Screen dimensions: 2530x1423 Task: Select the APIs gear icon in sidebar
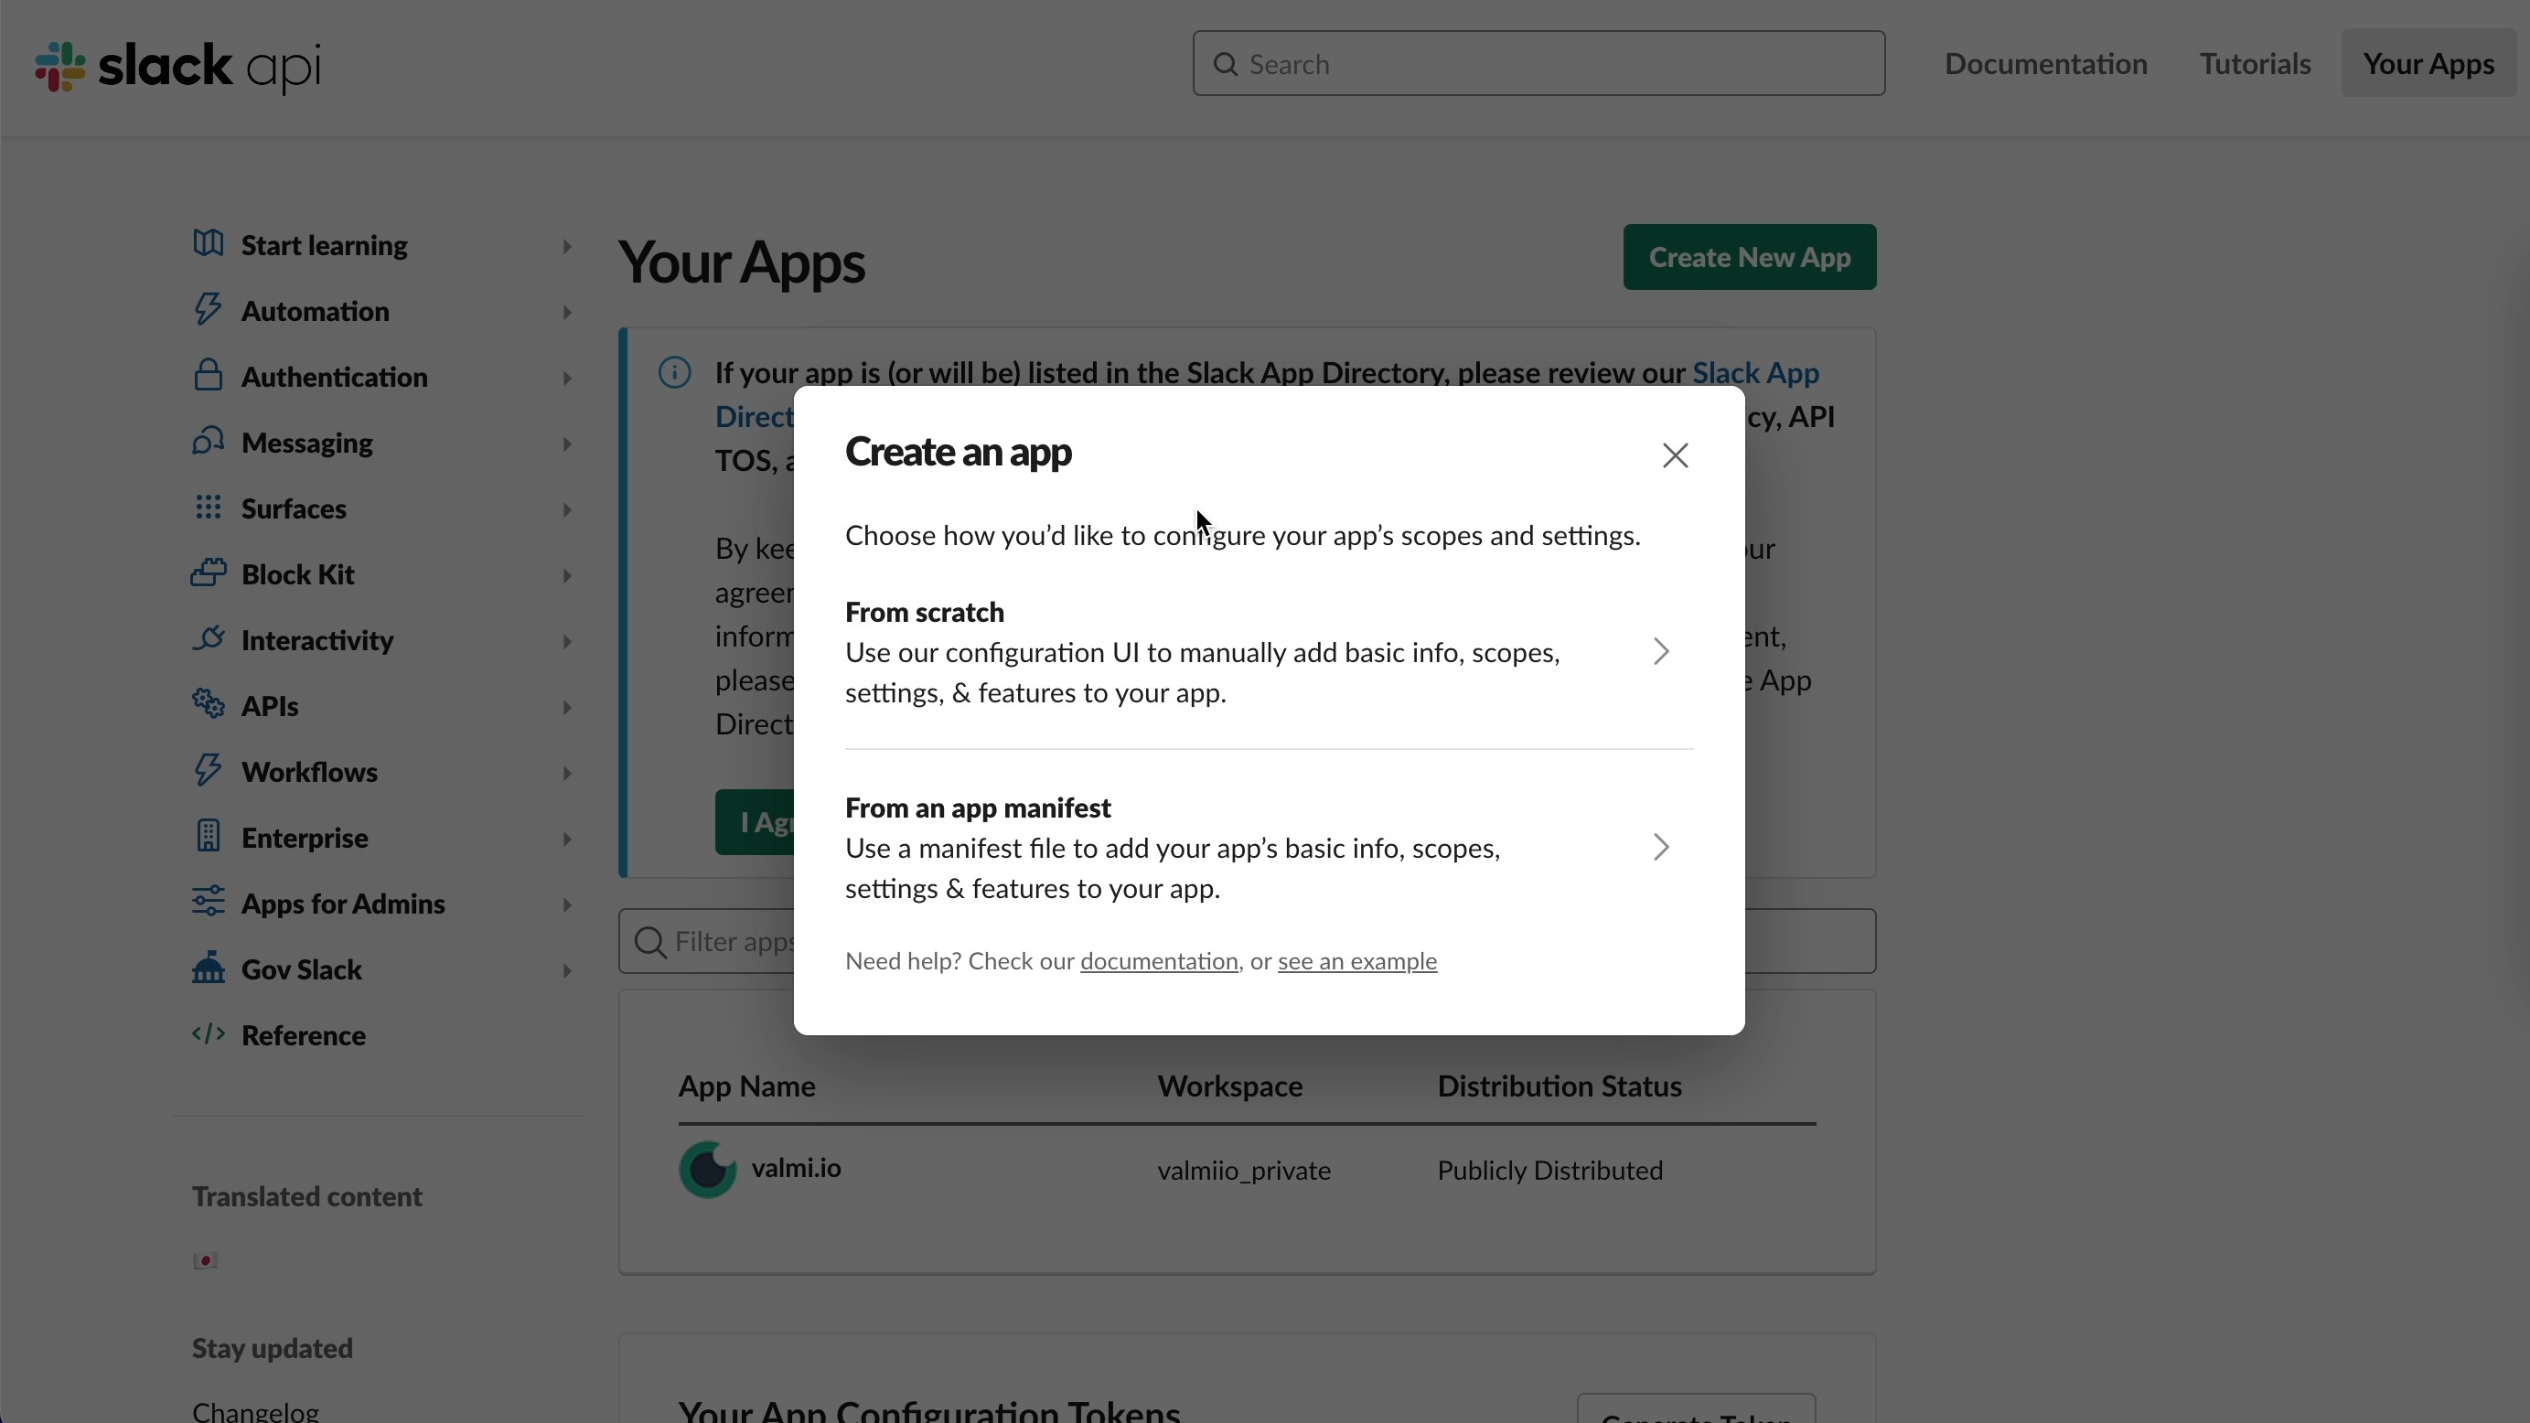(x=209, y=705)
